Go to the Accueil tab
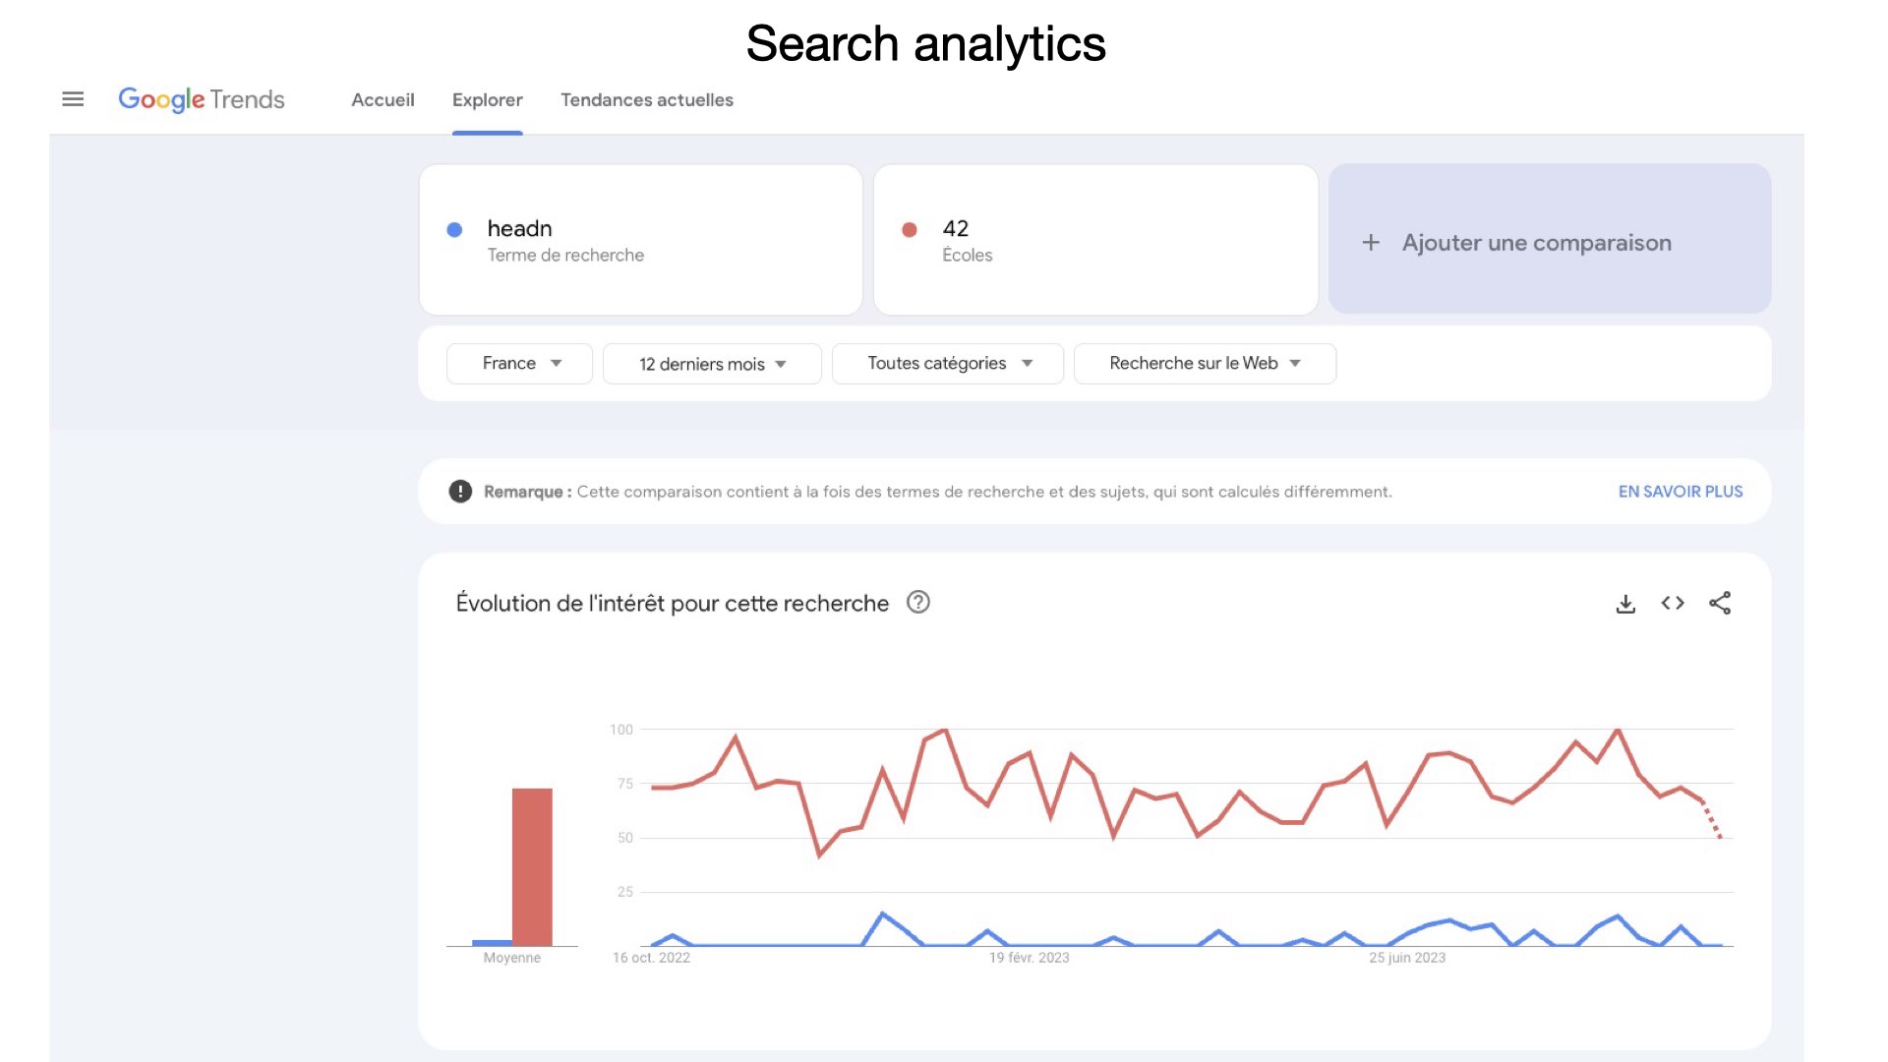This screenshot has width=1888, height=1062. tap(383, 100)
